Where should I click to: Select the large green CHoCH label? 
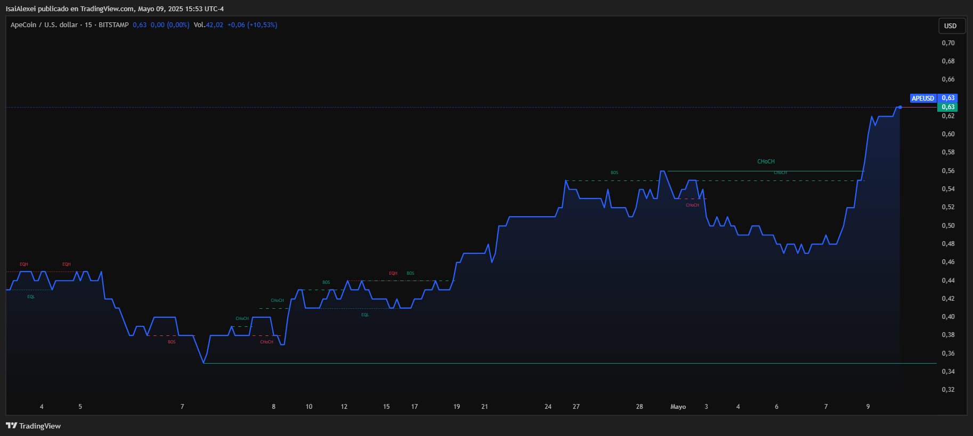tap(766, 162)
